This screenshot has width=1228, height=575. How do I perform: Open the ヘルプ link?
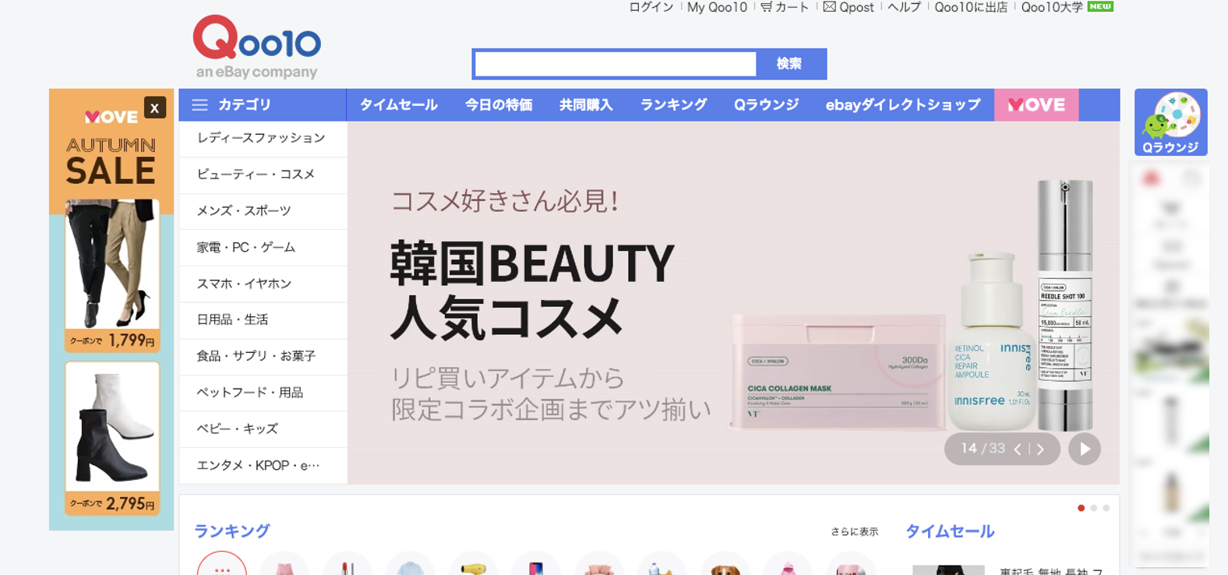pos(904,7)
